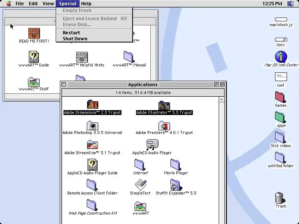Select the Adobe Dimensions 2.0 Tryout icon
The height and width of the screenshot is (224, 299).
click(92, 105)
